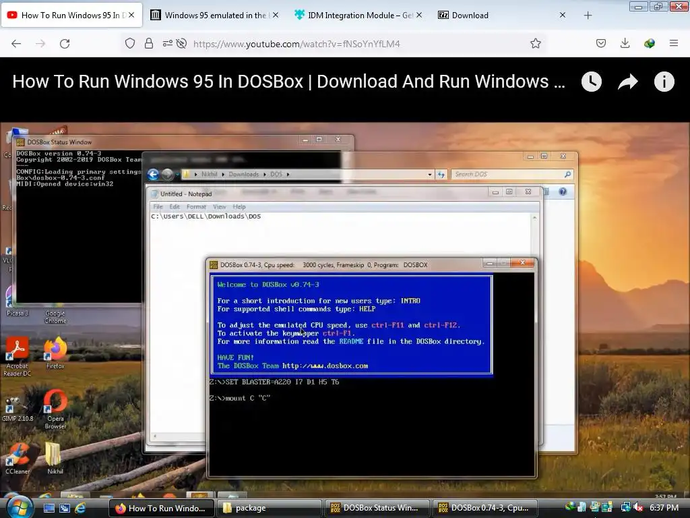
Task: Click the YouTube Share arrow icon
Action: pos(628,82)
